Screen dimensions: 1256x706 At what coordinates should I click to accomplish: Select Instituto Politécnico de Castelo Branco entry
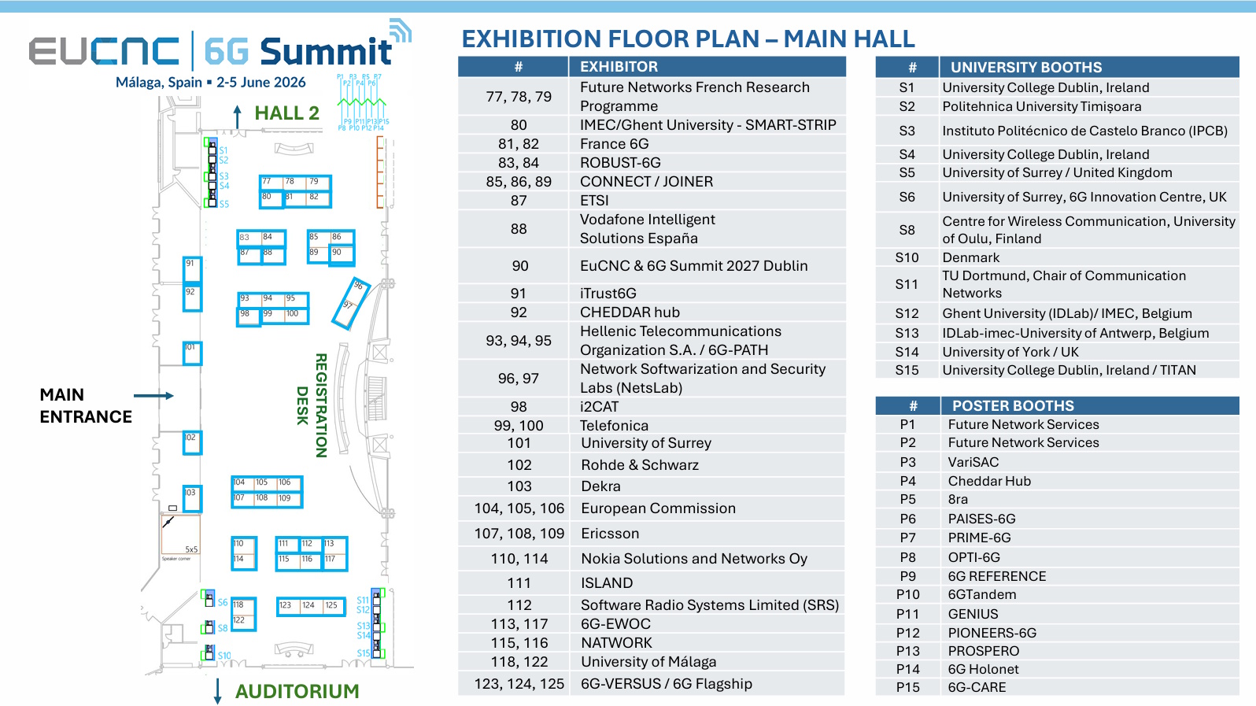coord(1085,131)
